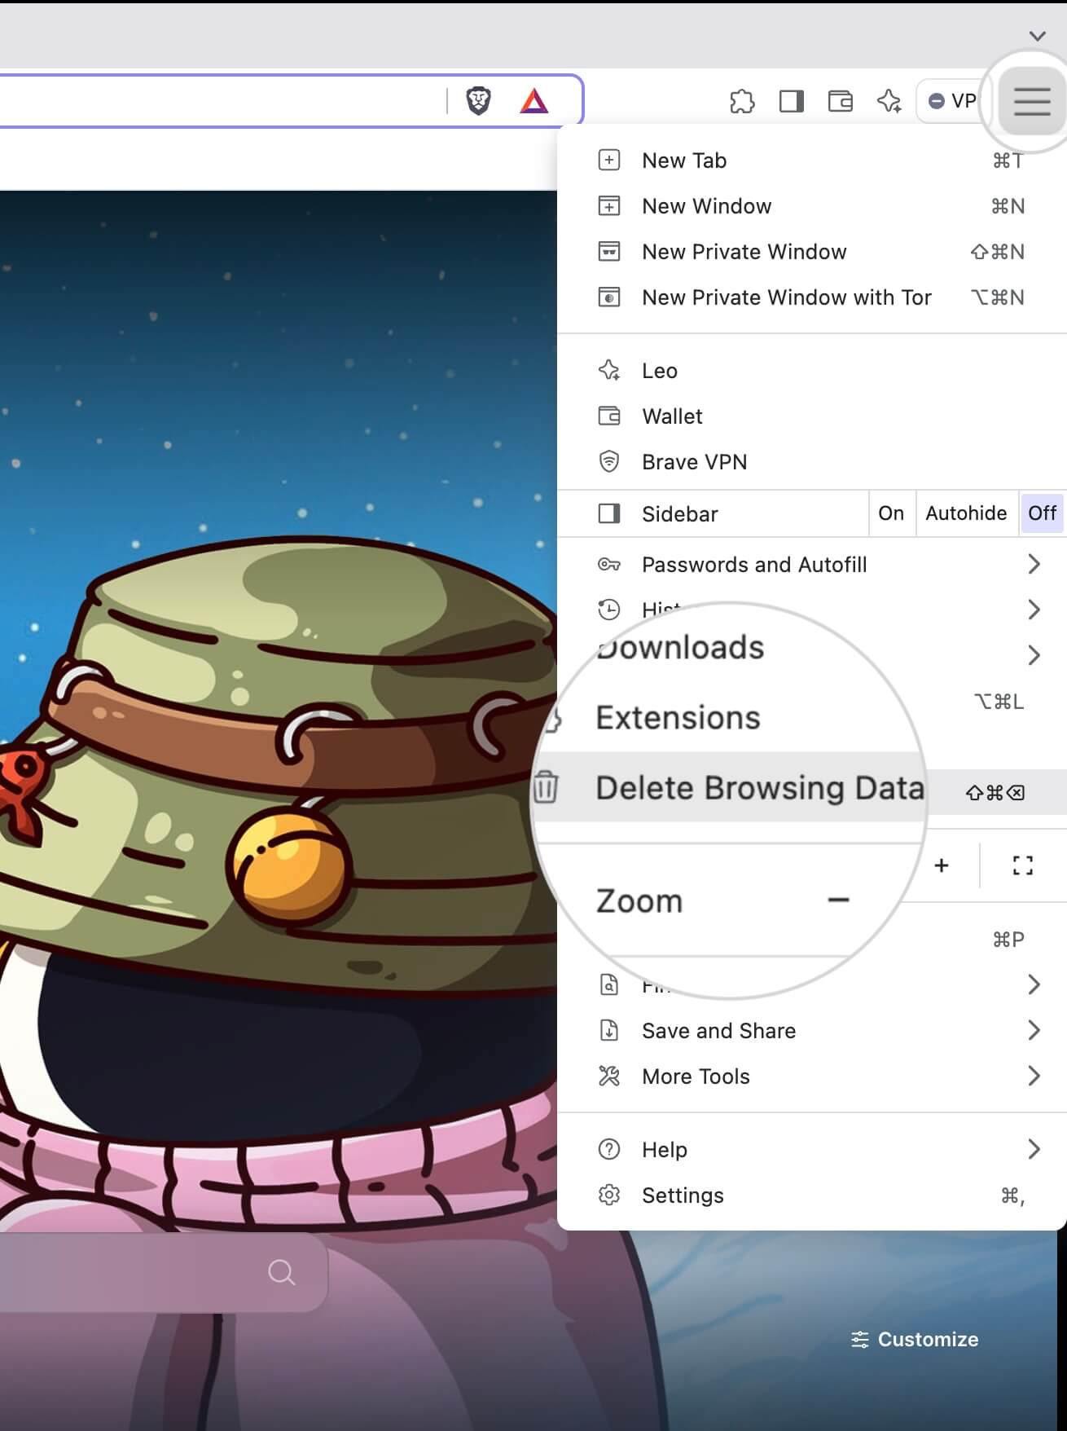This screenshot has height=1431, width=1067.
Task: Expand the Find and Edit submenu arrow
Action: click(x=1034, y=984)
